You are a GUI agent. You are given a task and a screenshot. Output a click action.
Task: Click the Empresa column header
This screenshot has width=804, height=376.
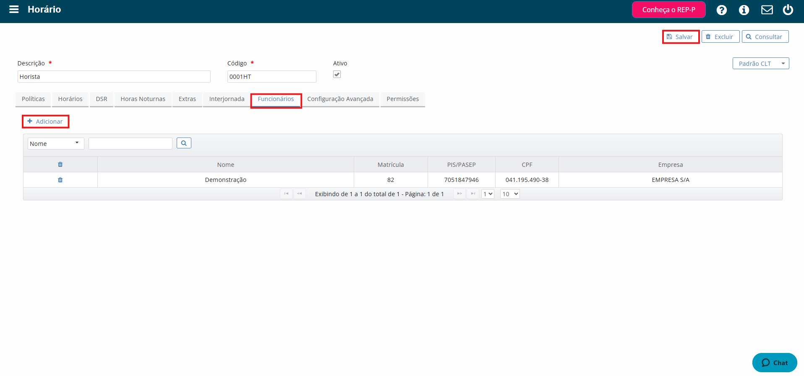pos(671,165)
